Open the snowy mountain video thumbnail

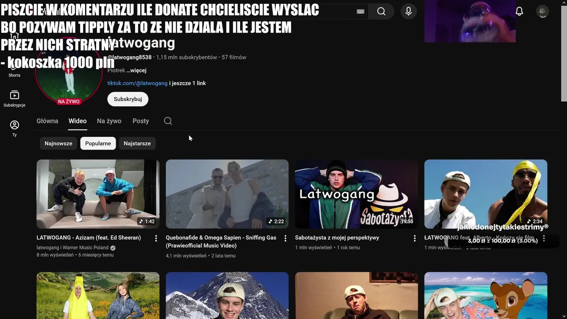(227, 296)
